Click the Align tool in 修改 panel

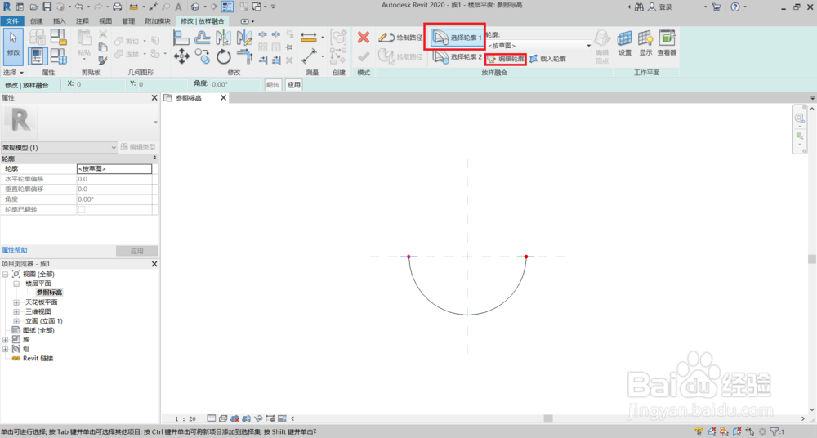pyautogui.click(x=181, y=38)
